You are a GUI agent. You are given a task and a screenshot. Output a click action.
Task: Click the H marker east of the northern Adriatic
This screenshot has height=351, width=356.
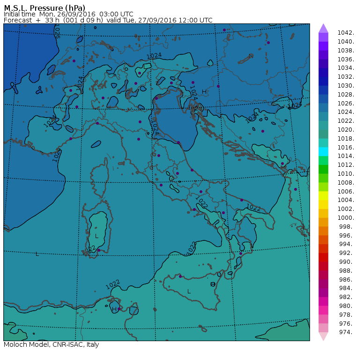204,92
